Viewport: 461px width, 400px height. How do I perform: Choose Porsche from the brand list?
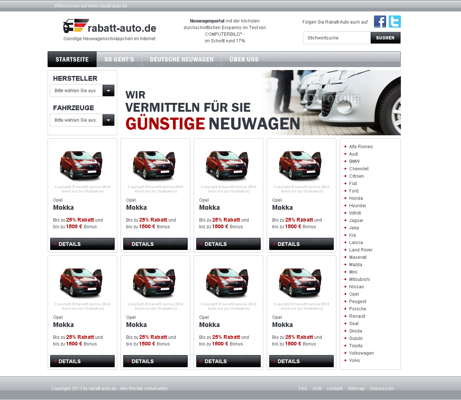click(358, 309)
